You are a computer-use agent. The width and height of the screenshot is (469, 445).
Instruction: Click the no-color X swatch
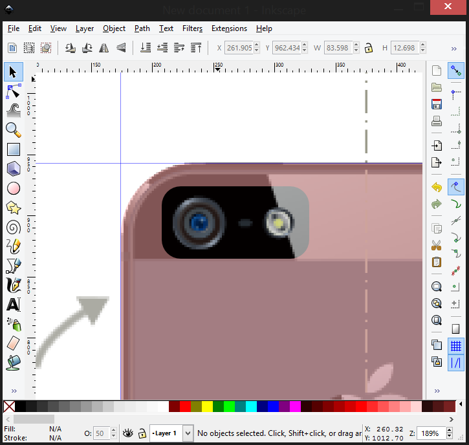click(x=9, y=407)
